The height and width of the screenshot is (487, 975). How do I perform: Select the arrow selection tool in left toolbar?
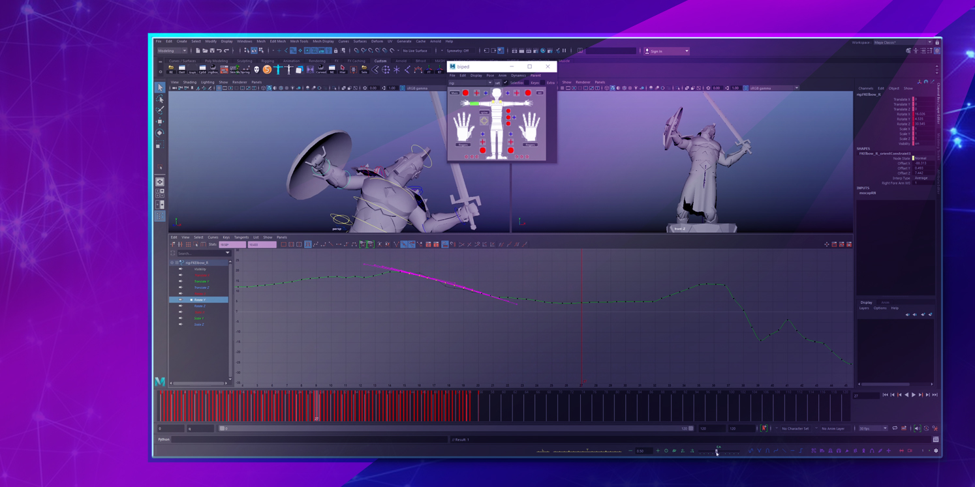(160, 87)
